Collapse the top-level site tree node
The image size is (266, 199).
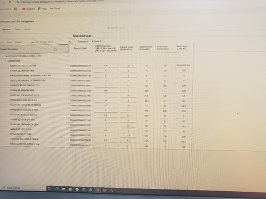[3, 56]
